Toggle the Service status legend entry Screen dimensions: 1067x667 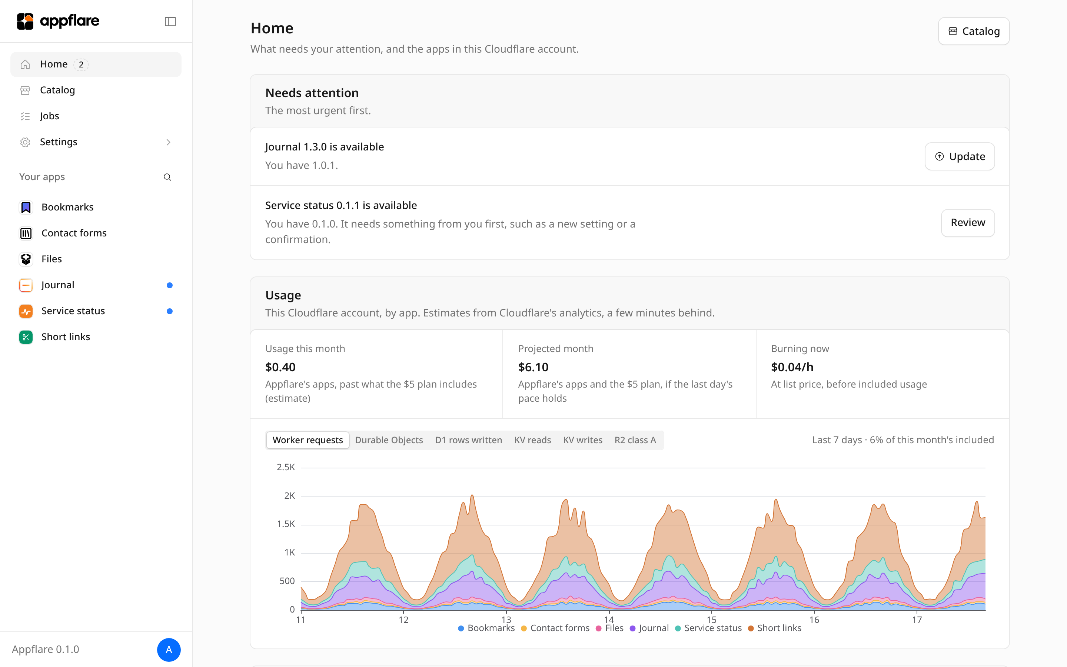[x=708, y=628]
